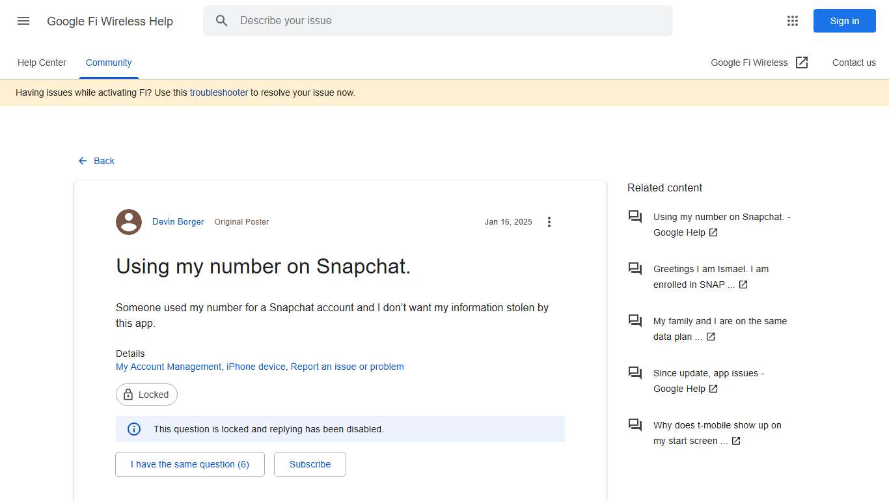Toggle I have the same question
Image resolution: width=889 pixels, height=500 pixels.
[189, 464]
